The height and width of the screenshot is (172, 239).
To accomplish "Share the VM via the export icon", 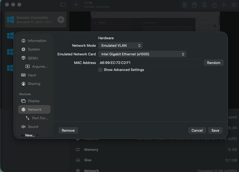I will coord(214,5).
